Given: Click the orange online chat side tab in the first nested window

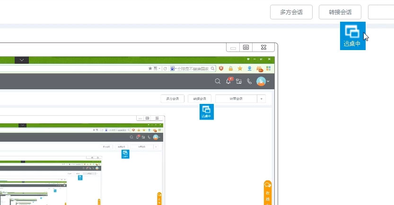Looking at the screenshot, I should tap(268, 192).
